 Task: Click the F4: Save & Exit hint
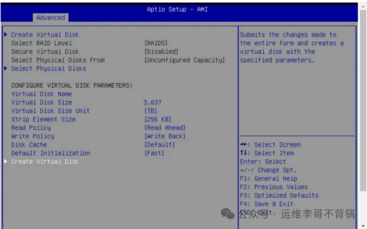(x=266, y=204)
